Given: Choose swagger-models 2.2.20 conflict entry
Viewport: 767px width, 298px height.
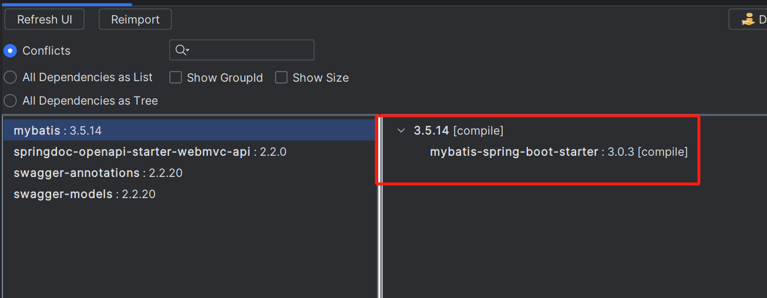Looking at the screenshot, I should coord(189,194).
